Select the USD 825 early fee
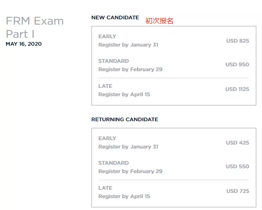The width and height of the screenshot is (262, 210). 238,41
